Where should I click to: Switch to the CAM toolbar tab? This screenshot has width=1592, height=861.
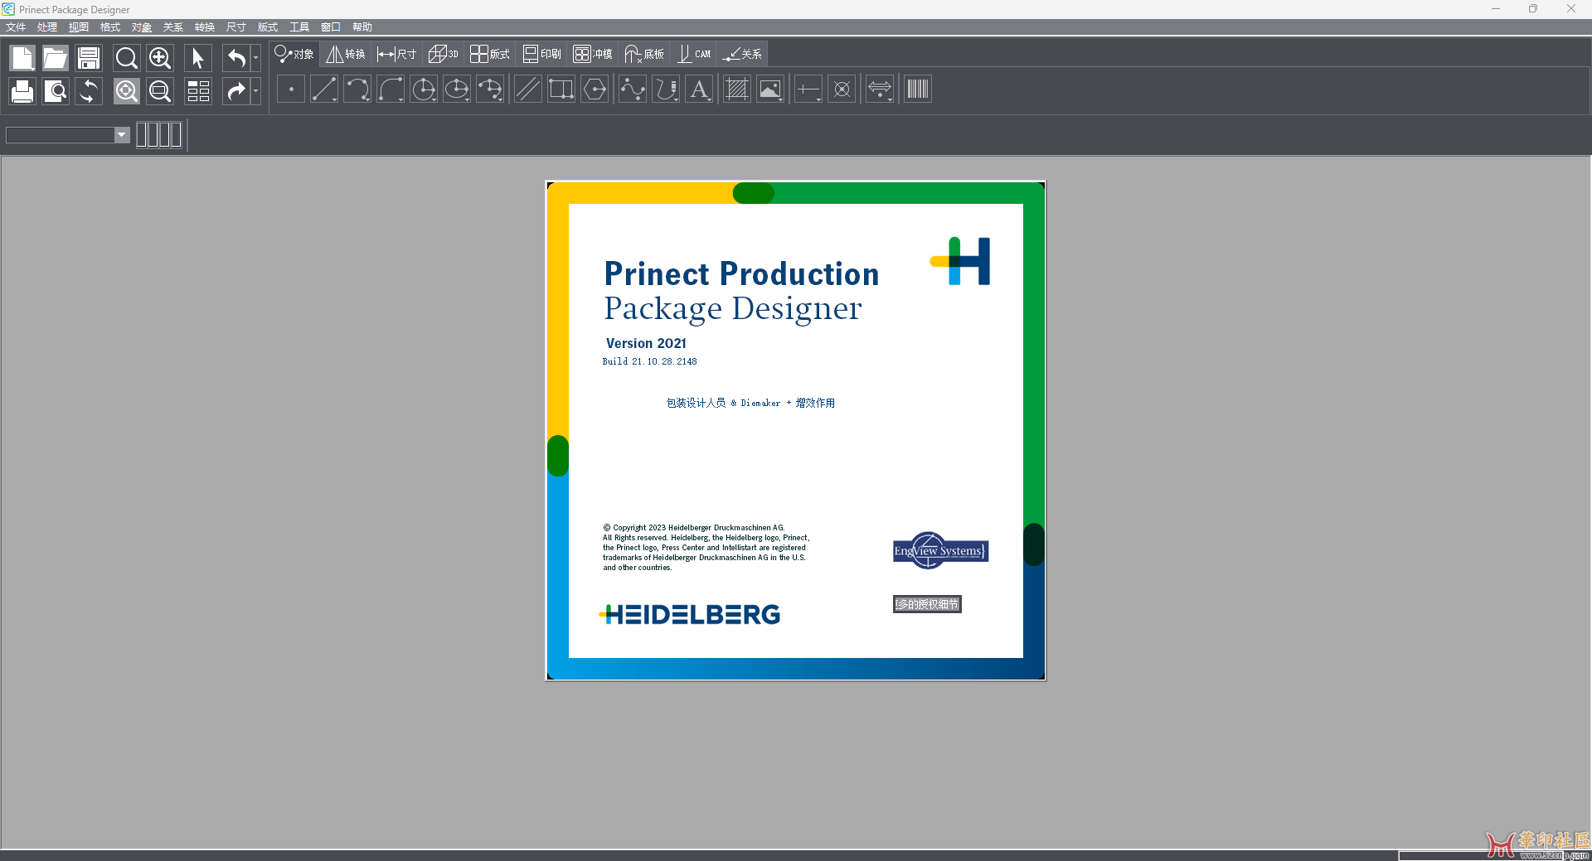coord(695,54)
